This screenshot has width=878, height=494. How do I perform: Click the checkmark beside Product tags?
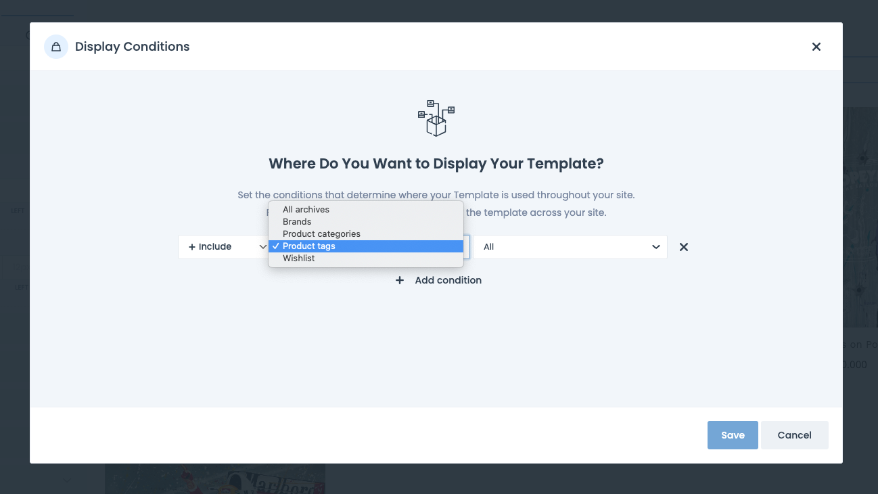pyautogui.click(x=276, y=246)
